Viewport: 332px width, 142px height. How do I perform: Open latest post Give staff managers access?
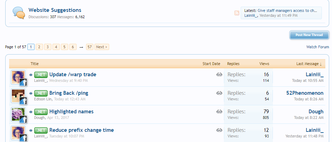pyautogui.click(x=287, y=10)
